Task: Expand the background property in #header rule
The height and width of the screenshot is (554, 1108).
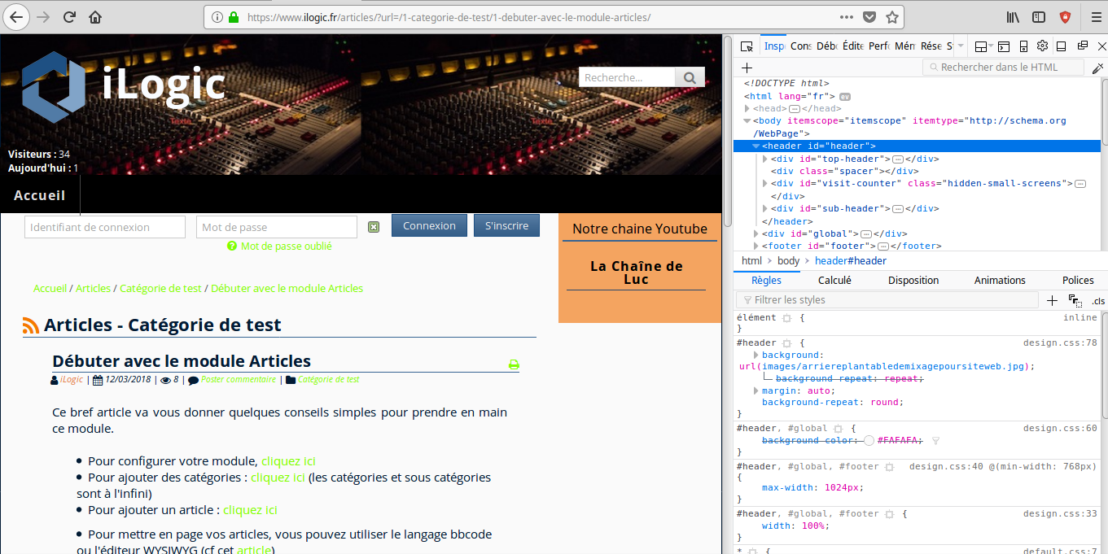Action: point(755,356)
